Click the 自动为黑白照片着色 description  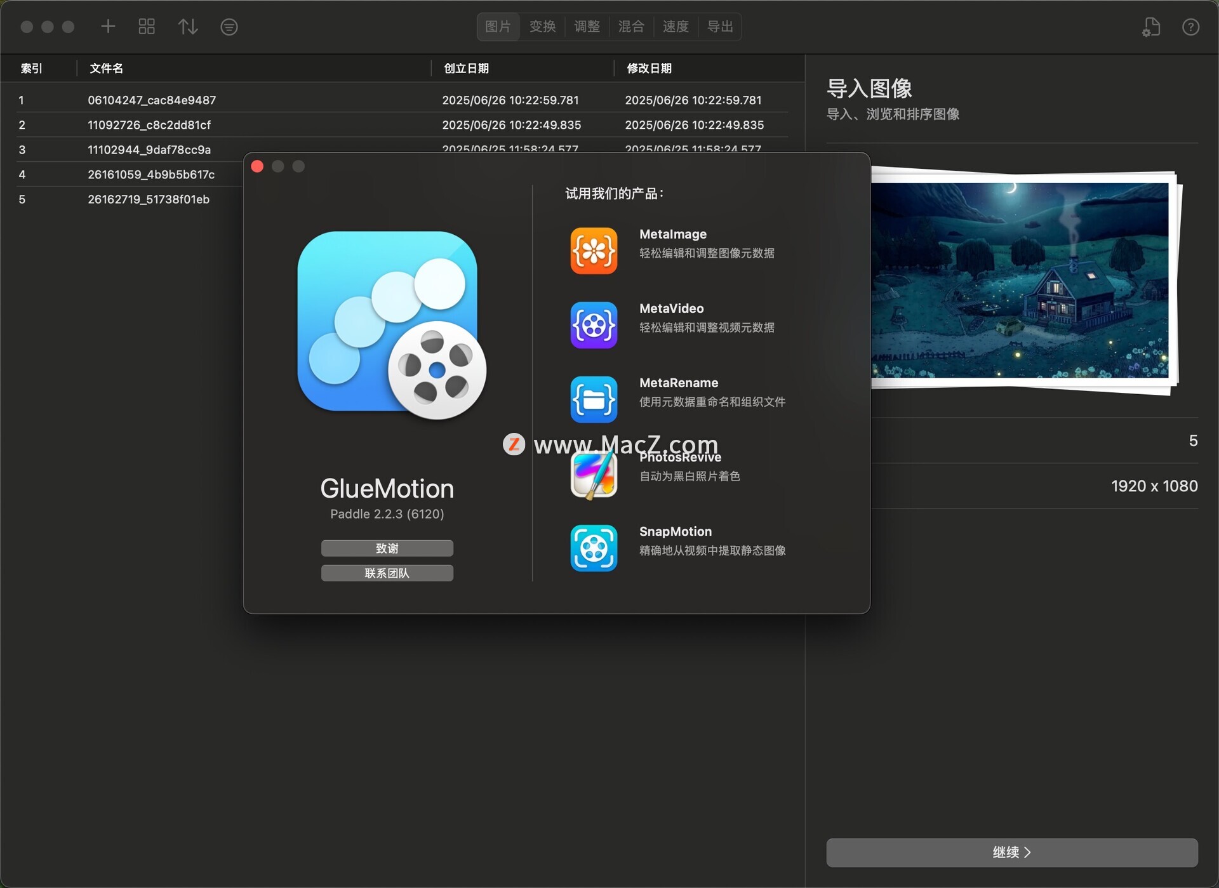click(x=689, y=475)
